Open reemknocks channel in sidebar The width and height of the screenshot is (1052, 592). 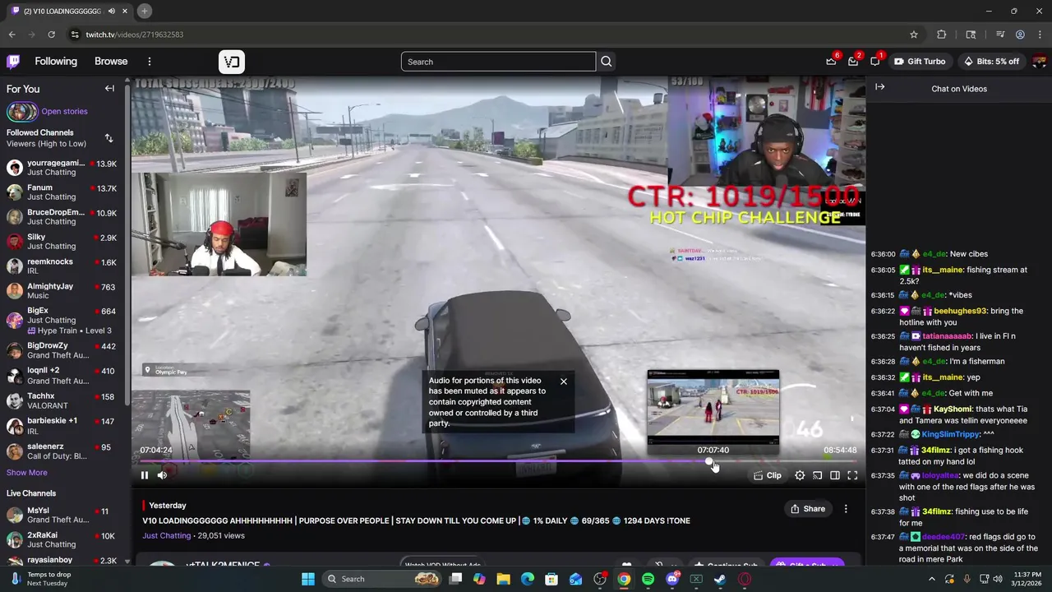coord(63,266)
